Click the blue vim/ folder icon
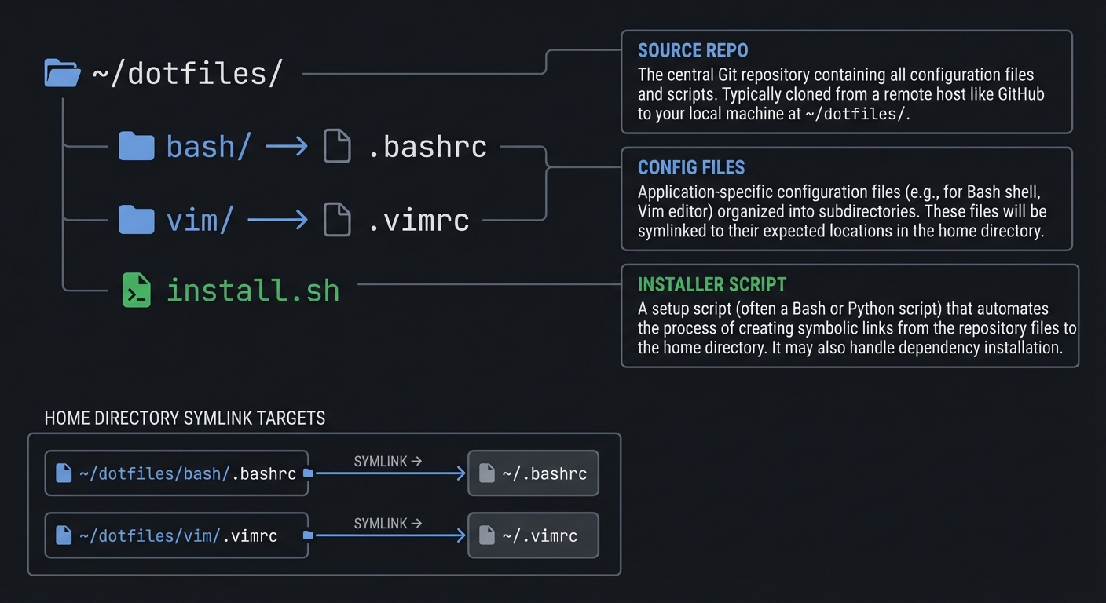This screenshot has width=1106, height=603. pyautogui.click(x=137, y=220)
